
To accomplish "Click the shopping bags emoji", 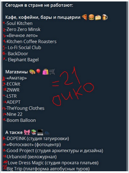I will tap(45, 72).
